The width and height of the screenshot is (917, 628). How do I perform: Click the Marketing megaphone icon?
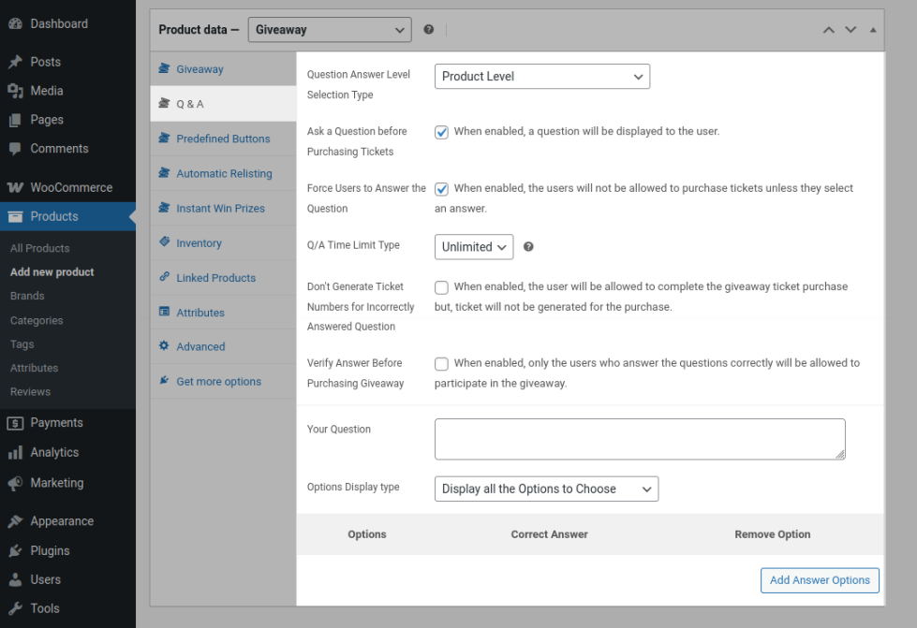(x=15, y=483)
